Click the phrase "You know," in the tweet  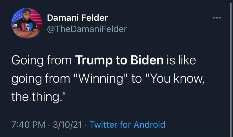click(x=174, y=79)
